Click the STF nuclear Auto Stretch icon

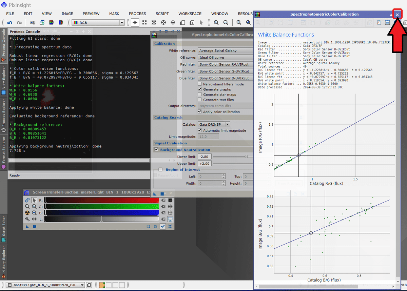(x=27, y=213)
